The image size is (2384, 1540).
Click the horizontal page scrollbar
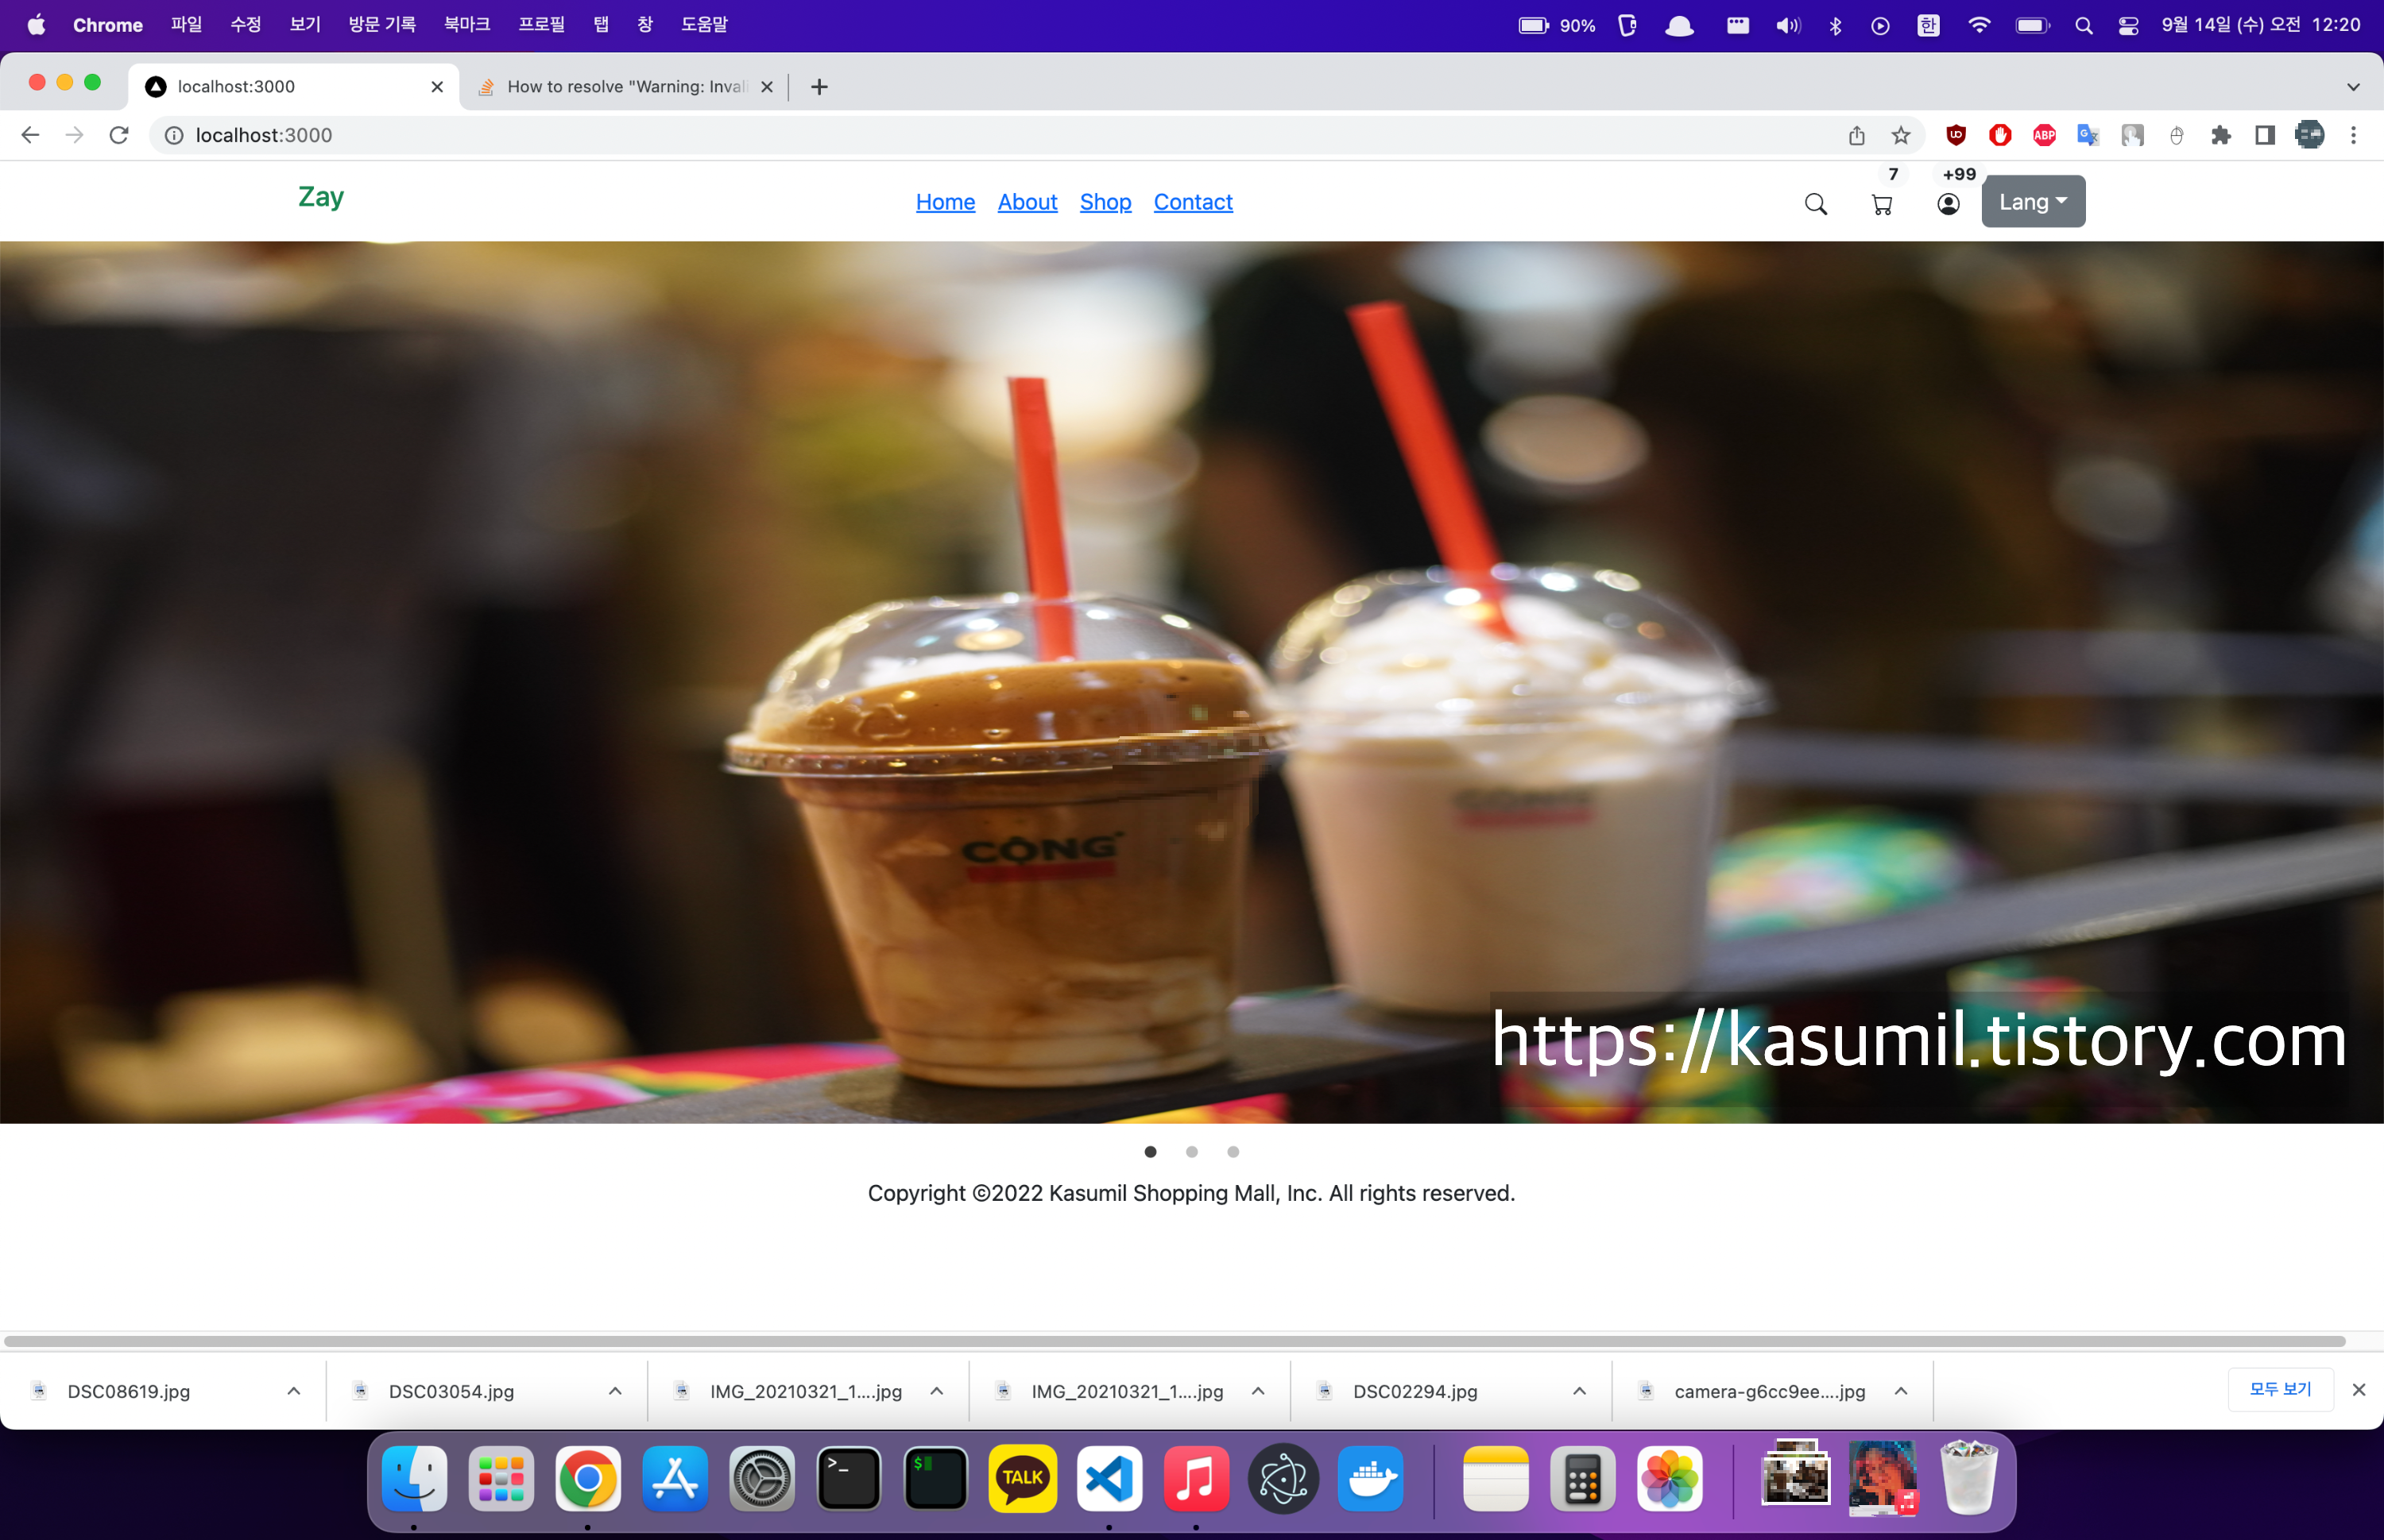coord(1175,1341)
